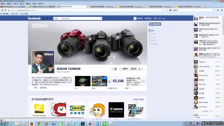Viewport: 224px width, 126px height.
Task: Open a new browser tab with plus
Action: [x=206, y=7]
